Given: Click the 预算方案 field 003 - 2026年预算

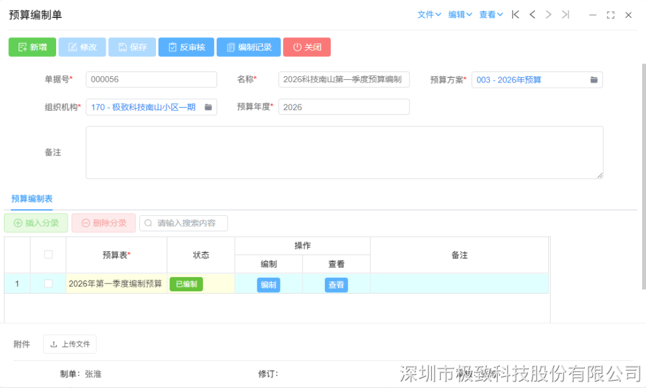Looking at the screenshot, I should click(537, 80).
